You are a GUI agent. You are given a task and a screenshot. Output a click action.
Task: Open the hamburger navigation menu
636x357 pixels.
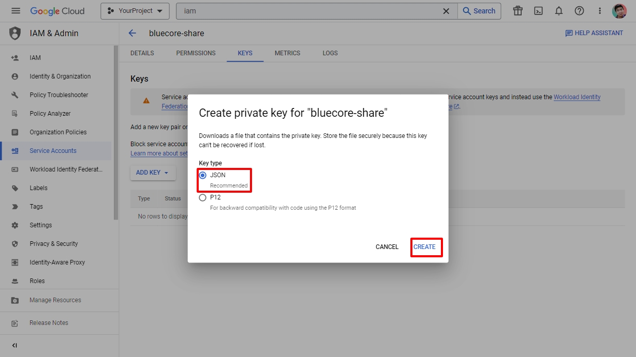point(16,11)
